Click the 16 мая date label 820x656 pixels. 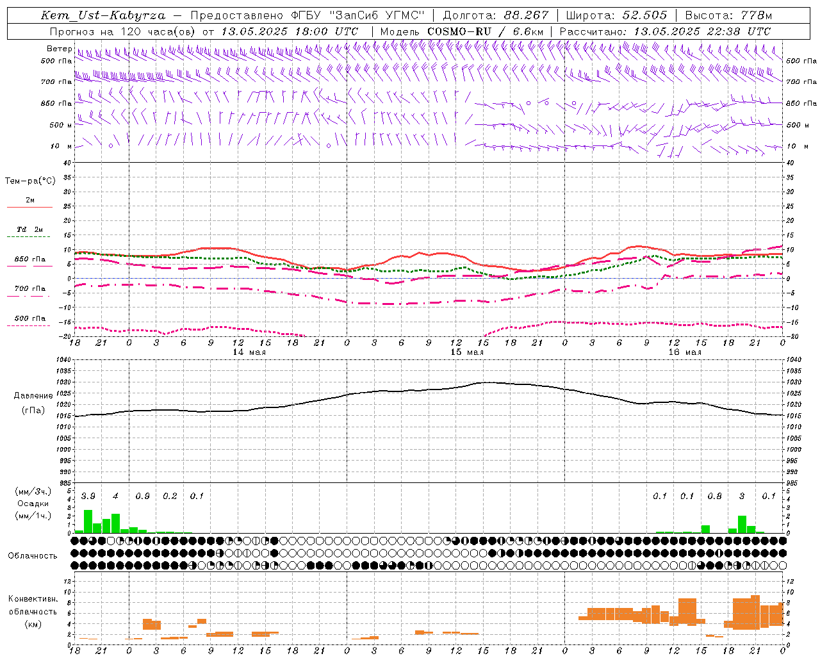(685, 352)
